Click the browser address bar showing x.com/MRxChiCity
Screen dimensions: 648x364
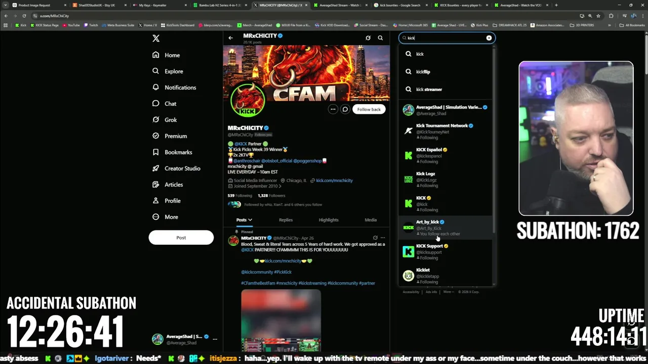click(304, 16)
